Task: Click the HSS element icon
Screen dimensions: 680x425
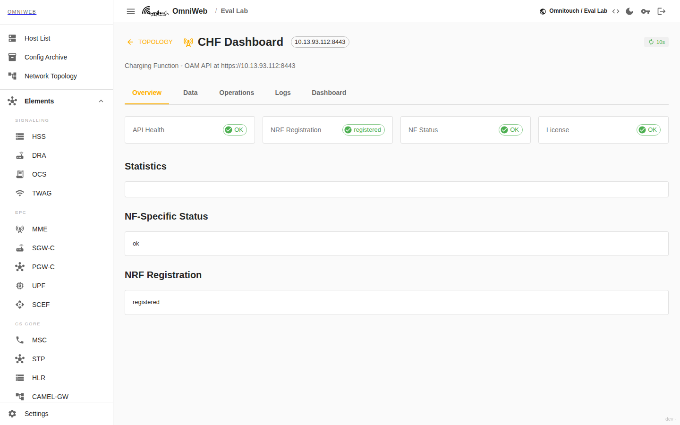Action: pos(20,136)
